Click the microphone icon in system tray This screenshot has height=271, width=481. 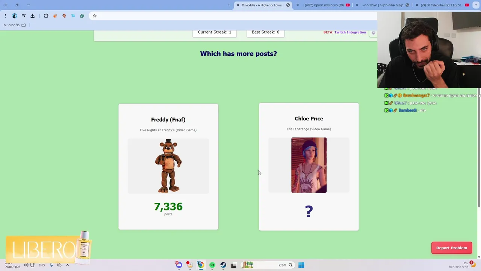point(51,265)
